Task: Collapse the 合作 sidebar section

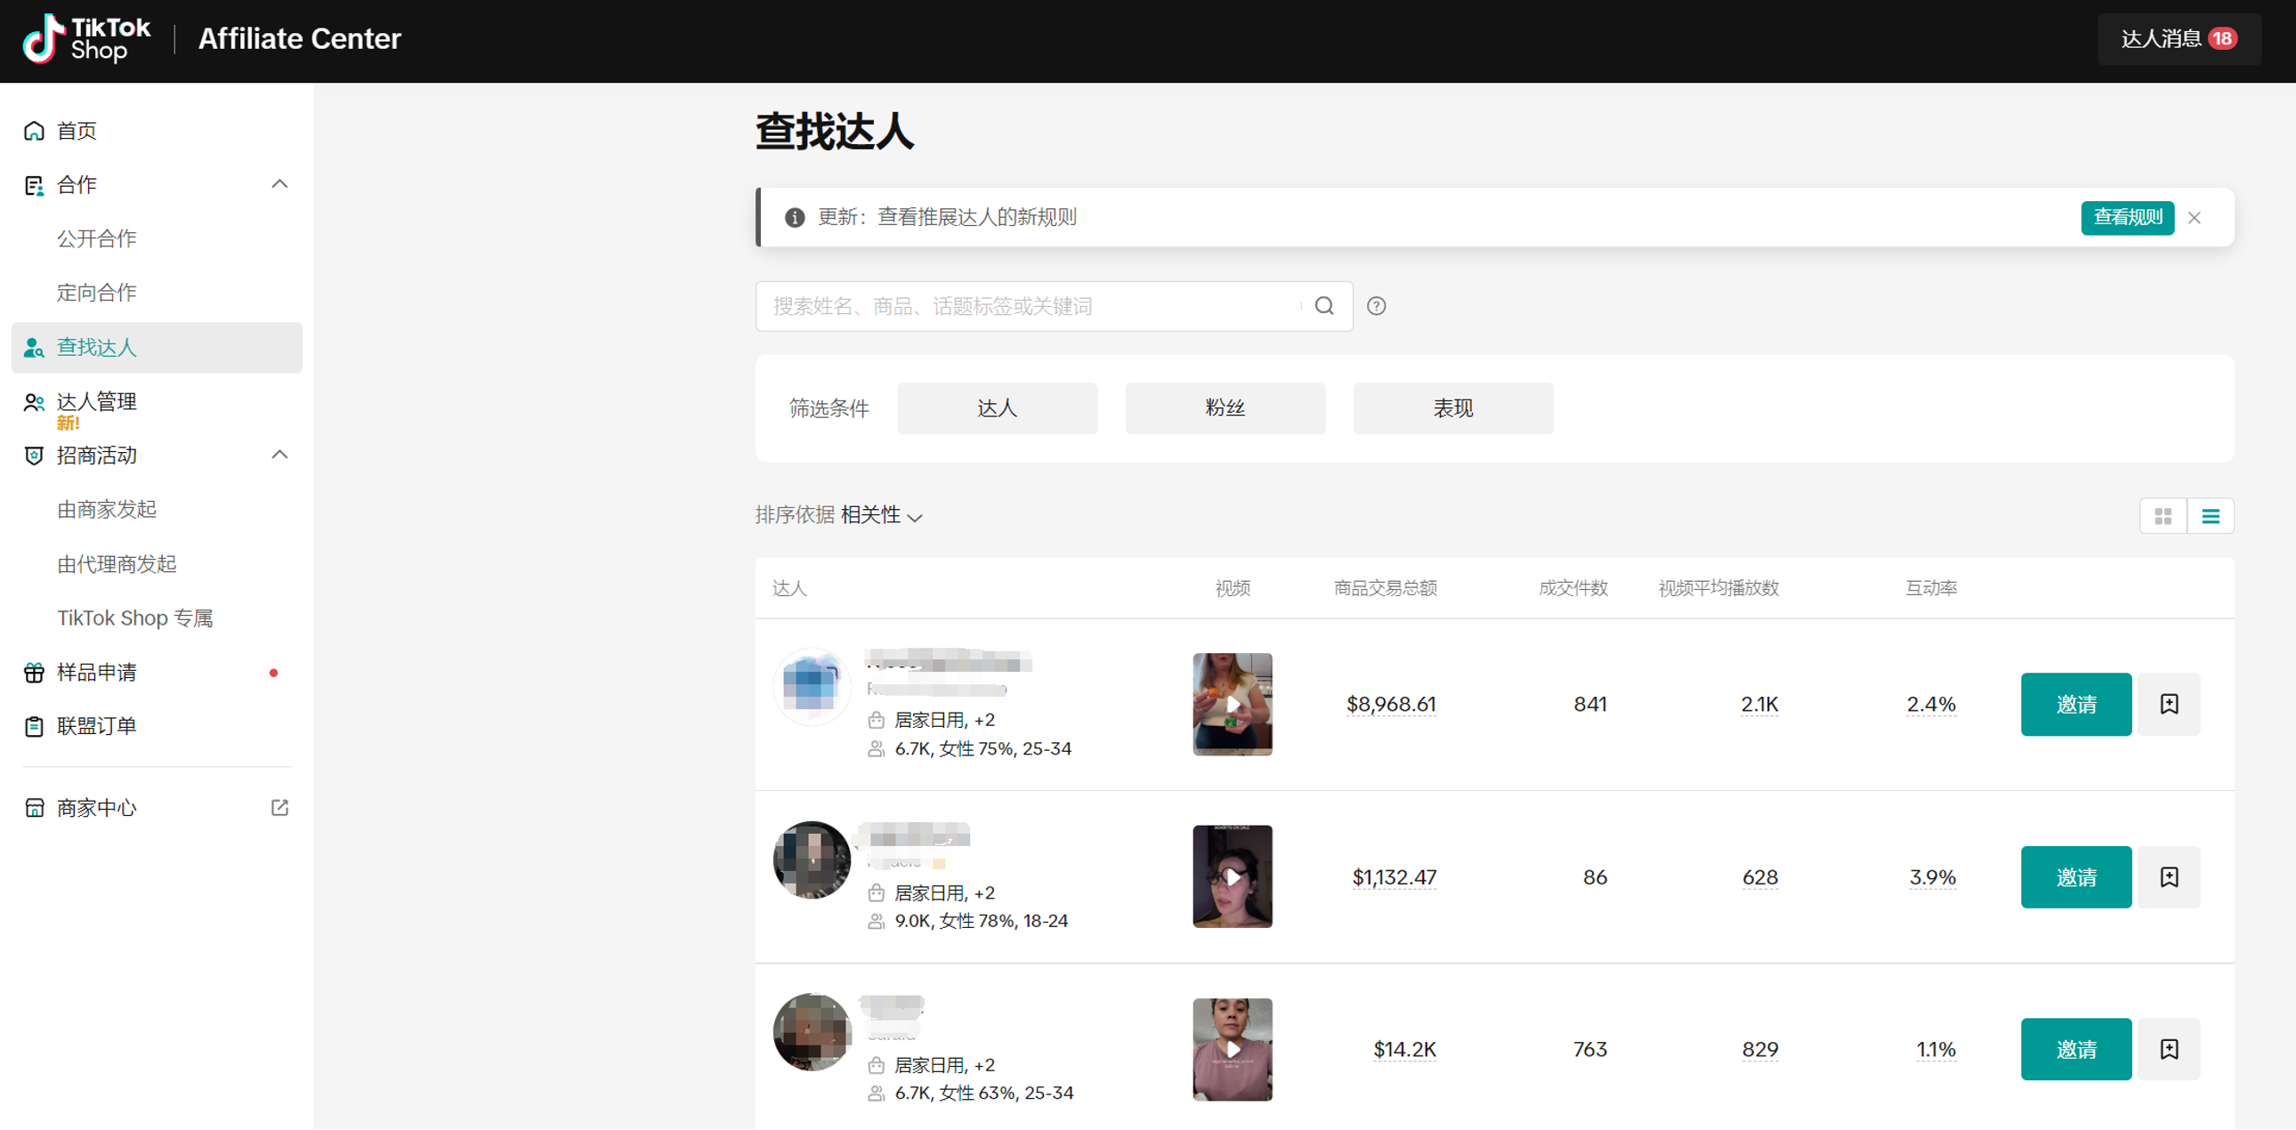Action: 279,184
